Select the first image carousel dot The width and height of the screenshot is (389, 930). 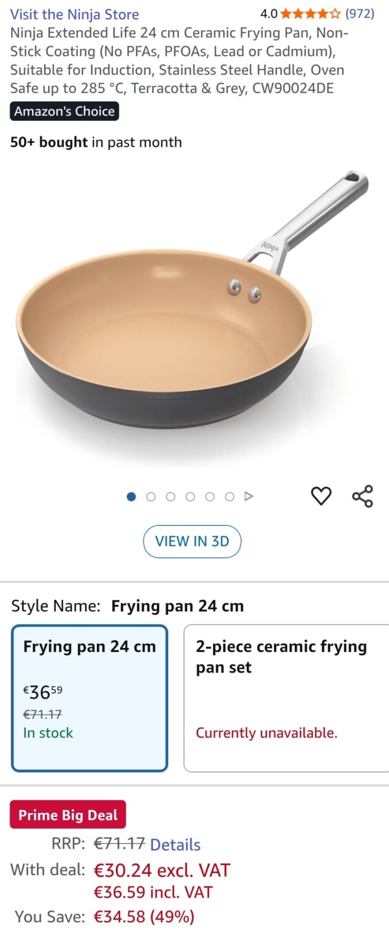(131, 497)
